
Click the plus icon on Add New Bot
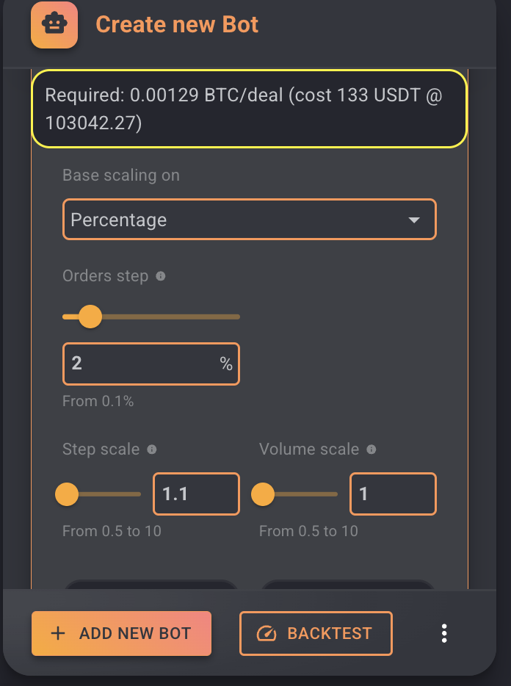point(58,633)
